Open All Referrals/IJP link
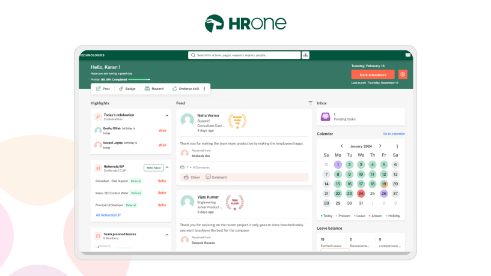 click(108, 215)
